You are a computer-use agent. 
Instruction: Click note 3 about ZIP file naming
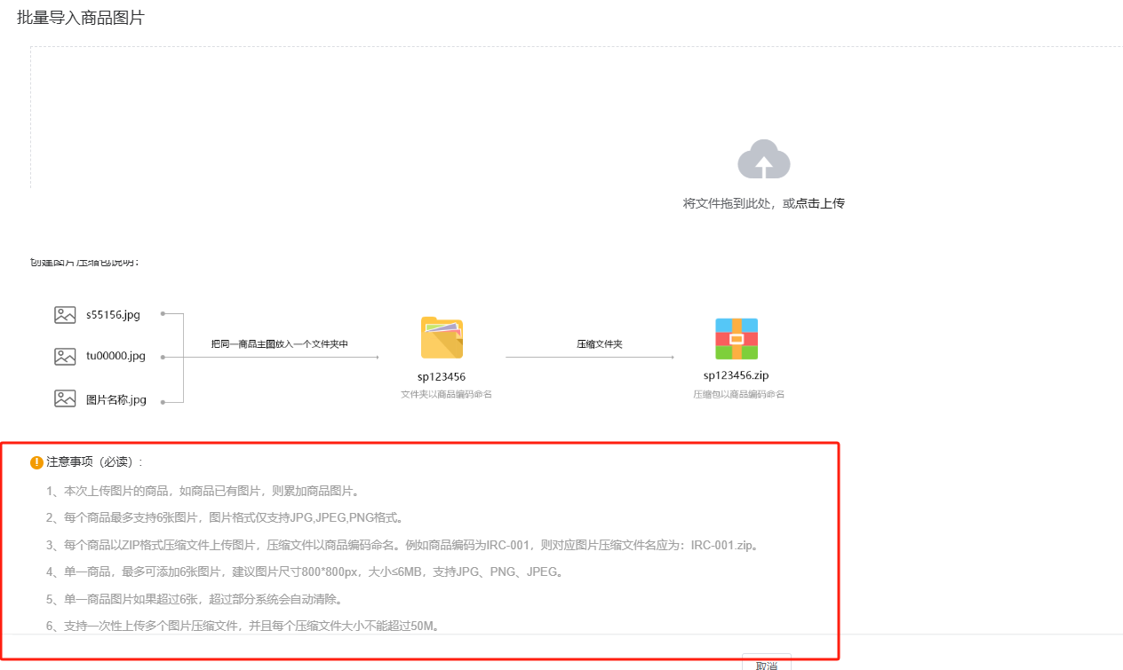(402, 545)
